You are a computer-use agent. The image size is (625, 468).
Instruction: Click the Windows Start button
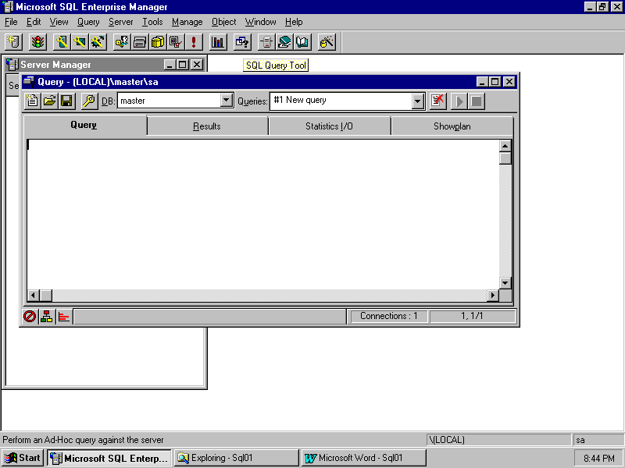point(23,458)
